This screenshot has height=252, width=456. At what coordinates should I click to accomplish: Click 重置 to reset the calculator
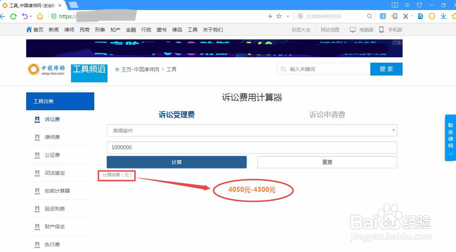tap(327, 162)
